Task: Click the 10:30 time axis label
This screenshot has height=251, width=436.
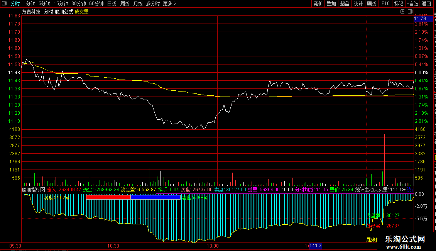Action: (x=113, y=246)
